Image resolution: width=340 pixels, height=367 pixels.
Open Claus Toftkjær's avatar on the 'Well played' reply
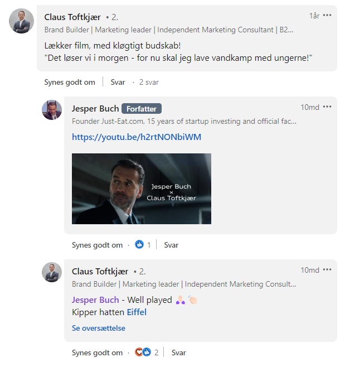tap(52, 272)
